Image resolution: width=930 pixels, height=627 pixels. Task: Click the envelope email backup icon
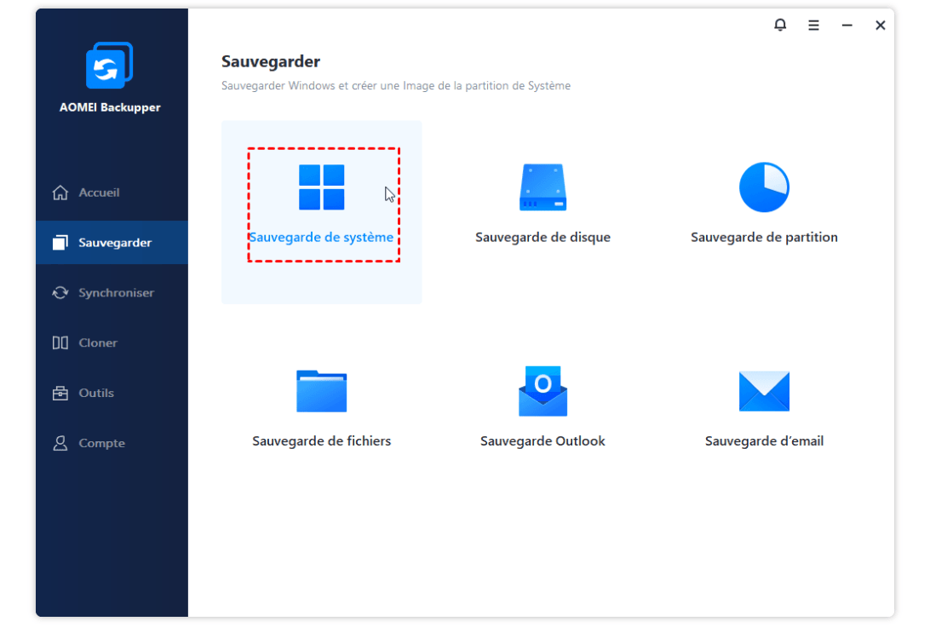click(x=764, y=391)
